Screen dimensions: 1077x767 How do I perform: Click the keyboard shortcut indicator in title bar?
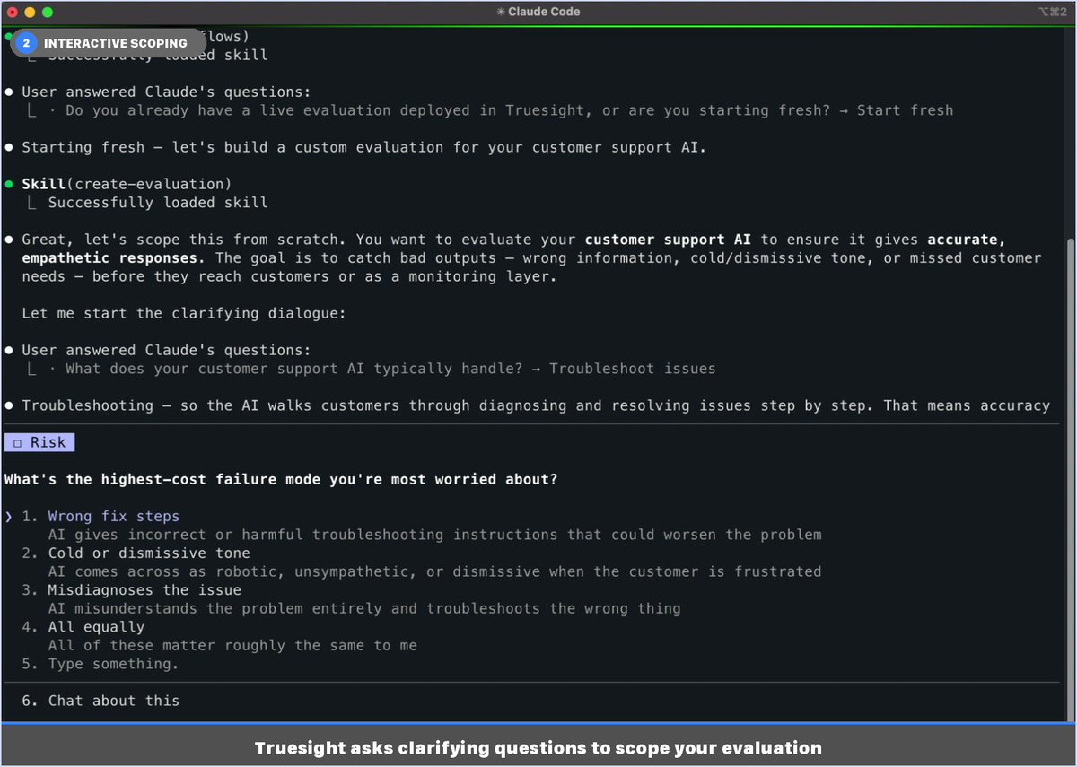tap(1051, 12)
